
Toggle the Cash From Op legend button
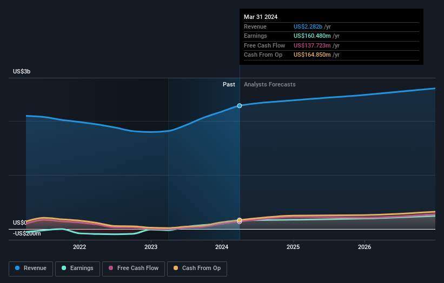(197, 268)
